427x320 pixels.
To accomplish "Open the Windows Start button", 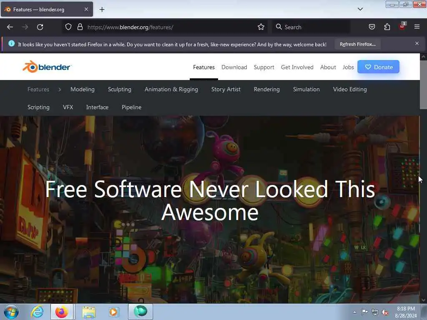I will (x=11, y=312).
